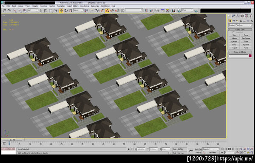Open the named selection sets dropdown
The width and height of the screenshot is (255, 163).
[134, 10]
